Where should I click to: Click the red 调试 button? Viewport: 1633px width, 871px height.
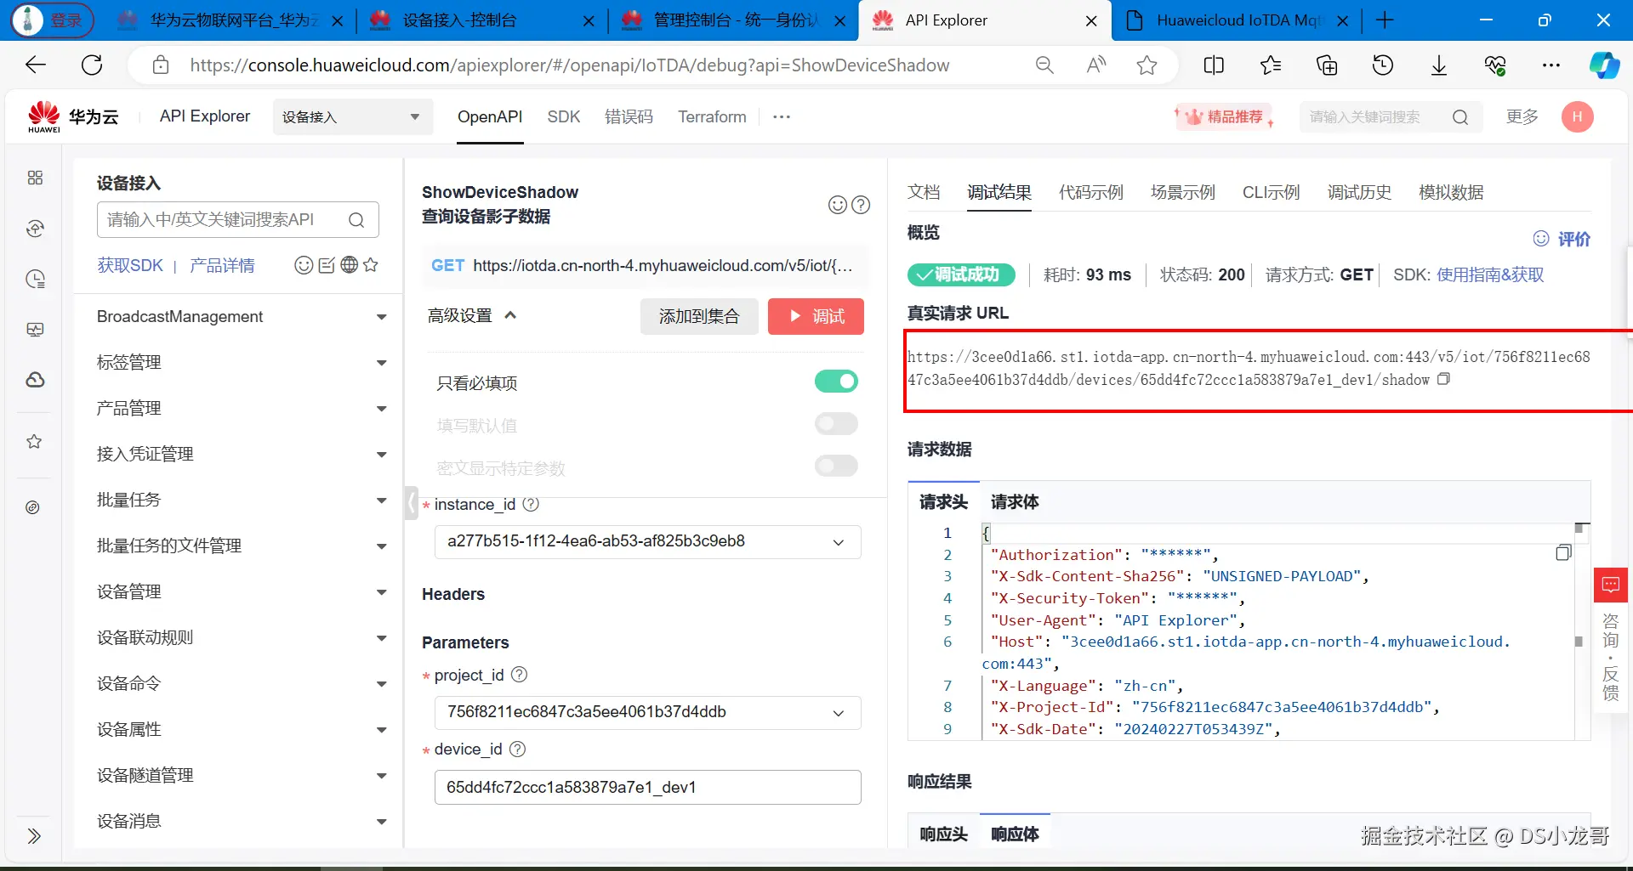tap(816, 316)
